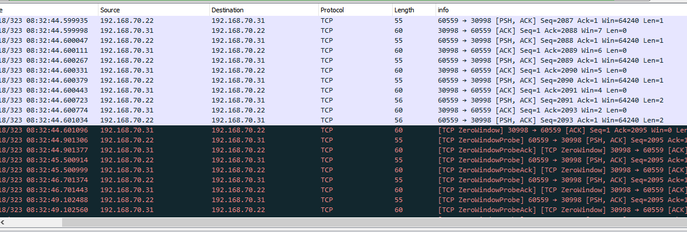The width and height of the screenshot is (687, 232).
Task: Select the packet timestamped 08:32:44.600331
Action: [343, 70]
